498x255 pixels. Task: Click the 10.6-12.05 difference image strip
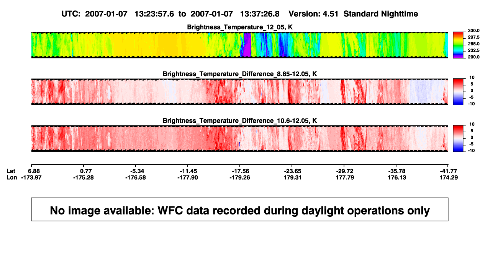coord(239,138)
